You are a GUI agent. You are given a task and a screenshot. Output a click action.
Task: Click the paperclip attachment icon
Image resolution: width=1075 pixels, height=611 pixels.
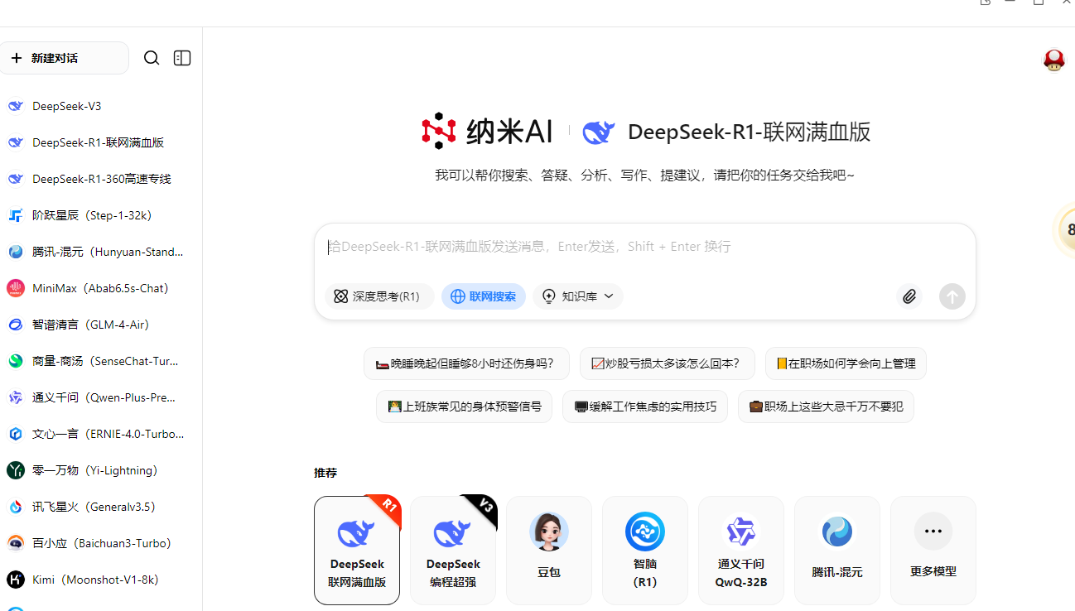(909, 296)
